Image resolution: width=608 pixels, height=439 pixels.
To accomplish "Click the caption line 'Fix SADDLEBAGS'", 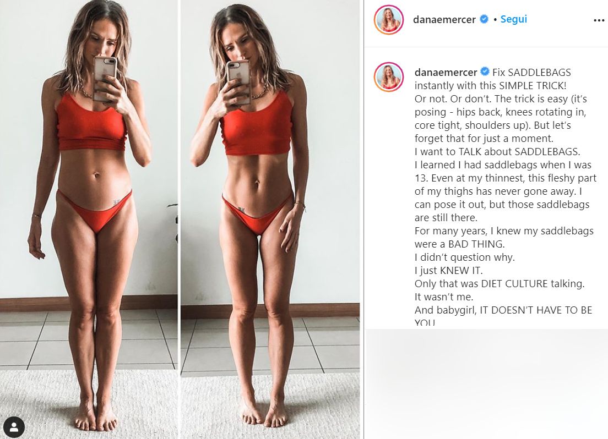I will [531, 72].
